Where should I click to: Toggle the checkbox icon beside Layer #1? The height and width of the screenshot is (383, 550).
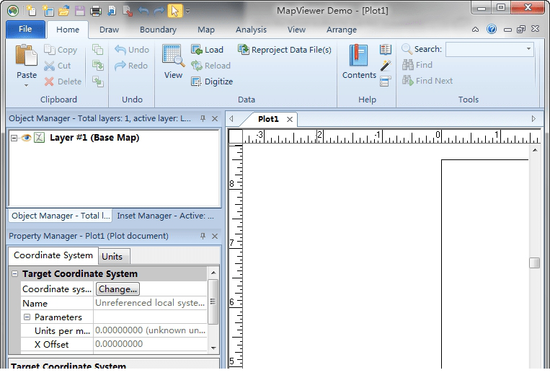tap(40, 138)
